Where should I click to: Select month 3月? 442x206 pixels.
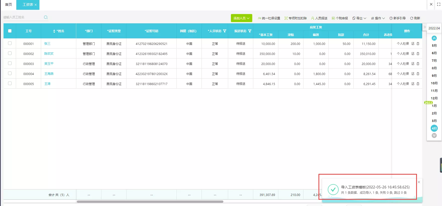434,121
